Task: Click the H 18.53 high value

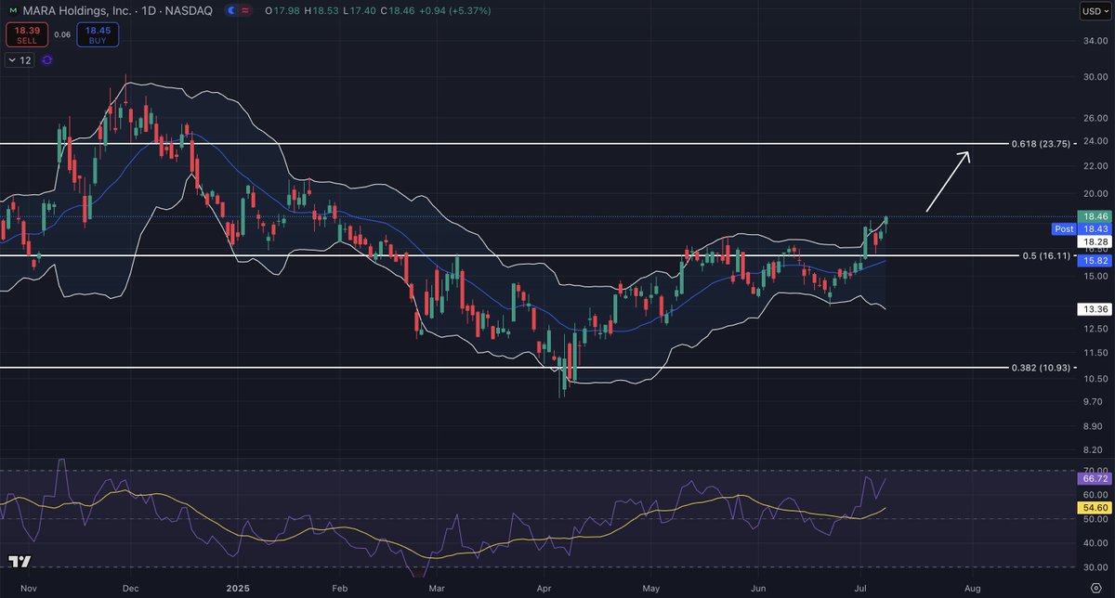Action: tap(320, 11)
